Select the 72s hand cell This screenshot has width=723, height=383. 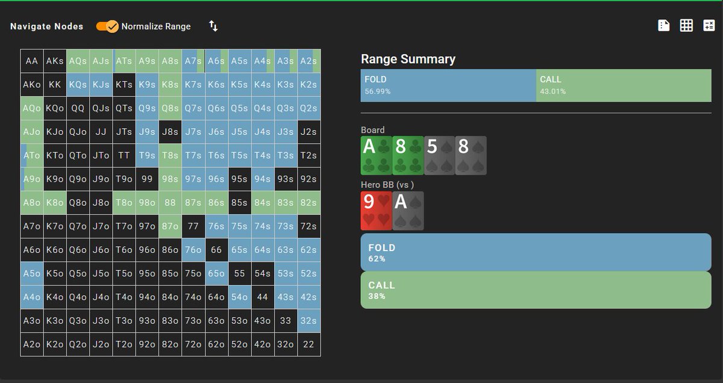(x=308, y=226)
